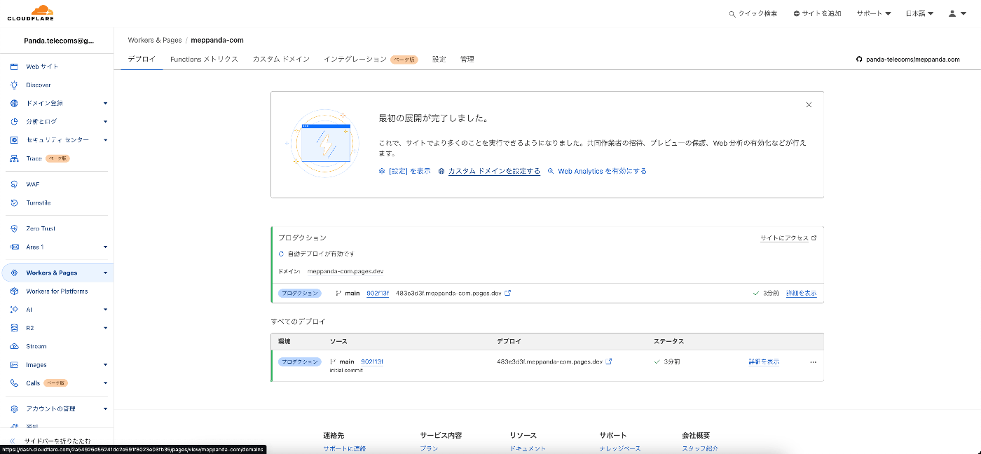This screenshot has width=981, height=454.
Task: Click the initial commit text
Action: coord(346,370)
